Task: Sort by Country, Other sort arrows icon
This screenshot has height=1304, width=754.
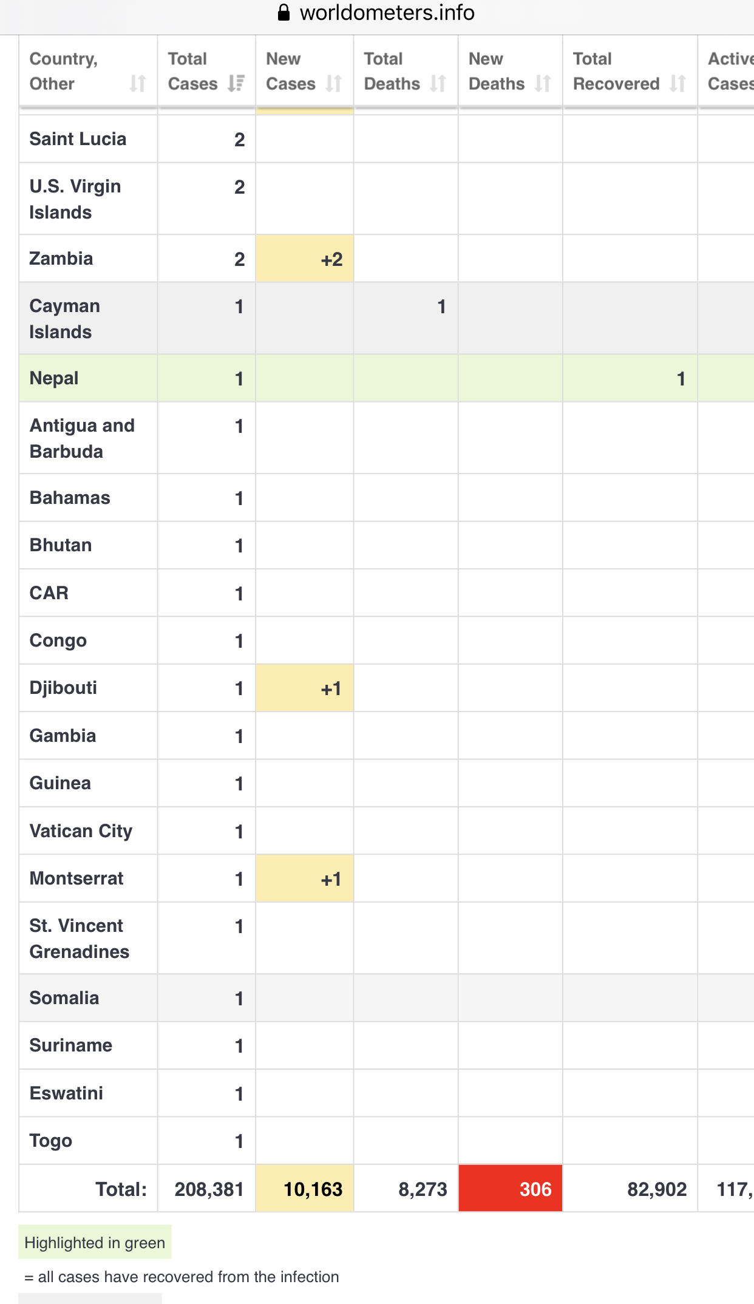Action: (x=138, y=83)
